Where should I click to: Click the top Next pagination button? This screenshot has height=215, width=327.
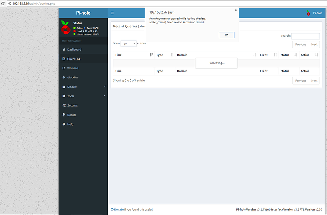click(x=314, y=44)
